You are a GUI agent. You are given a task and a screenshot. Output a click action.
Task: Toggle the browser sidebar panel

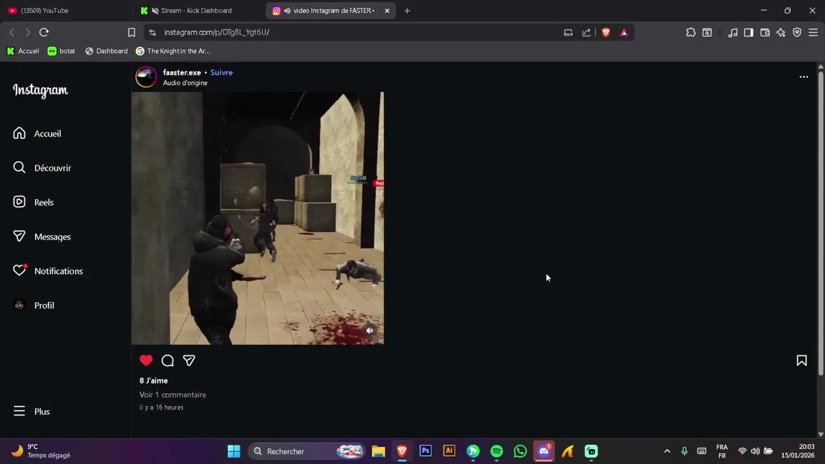(x=748, y=32)
